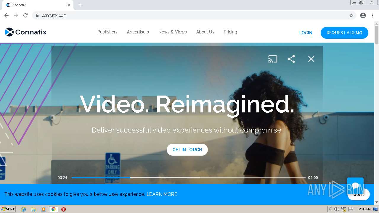Viewport: 379px width, 213px height.
Task: Open the chat widget
Action: pyautogui.click(x=355, y=186)
